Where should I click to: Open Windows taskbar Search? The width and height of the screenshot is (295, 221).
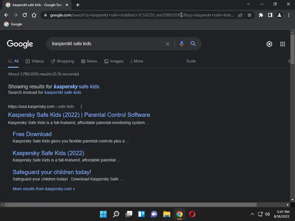click(x=116, y=214)
